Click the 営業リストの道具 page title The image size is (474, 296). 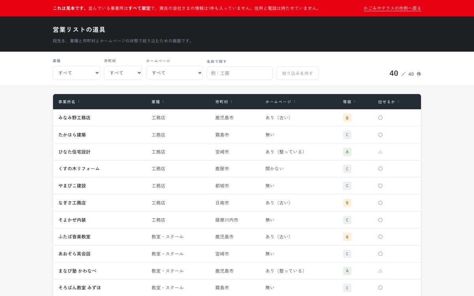(x=79, y=30)
